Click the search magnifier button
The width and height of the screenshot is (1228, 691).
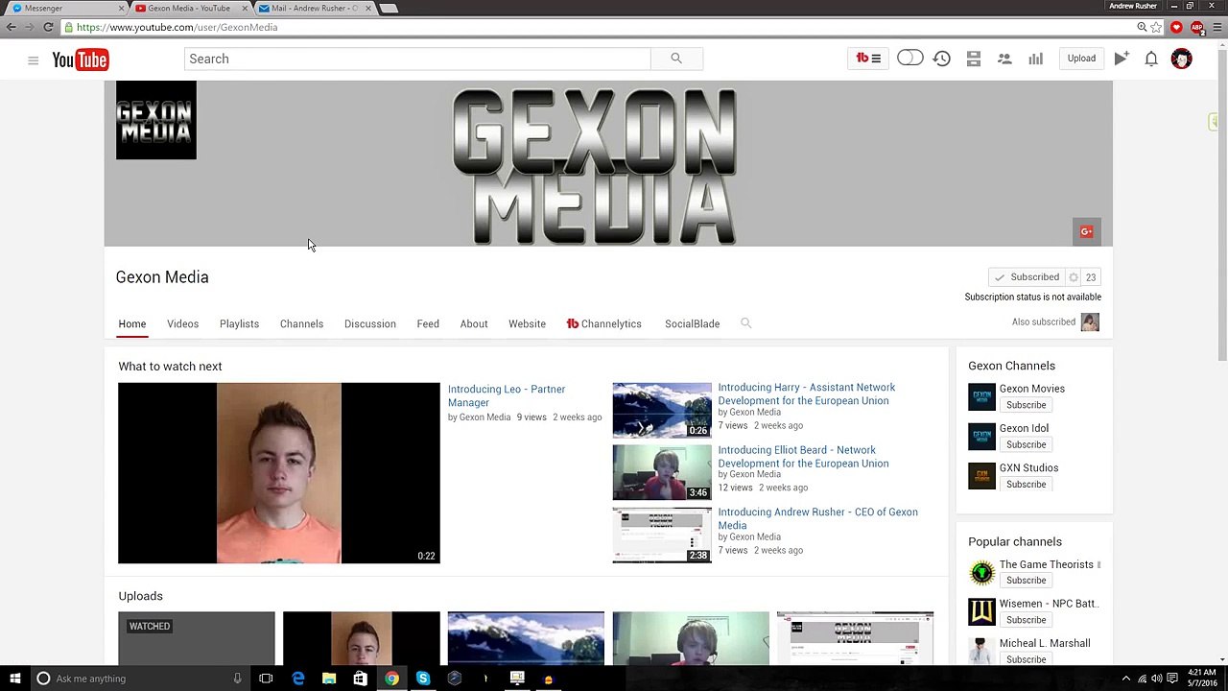(676, 59)
